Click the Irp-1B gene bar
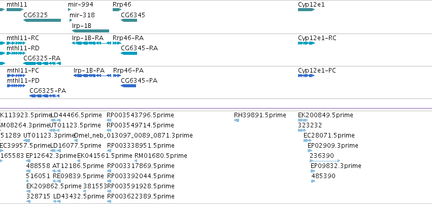Image resolution: width=432 pixels, height=204 pixels. tap(90, 31)
